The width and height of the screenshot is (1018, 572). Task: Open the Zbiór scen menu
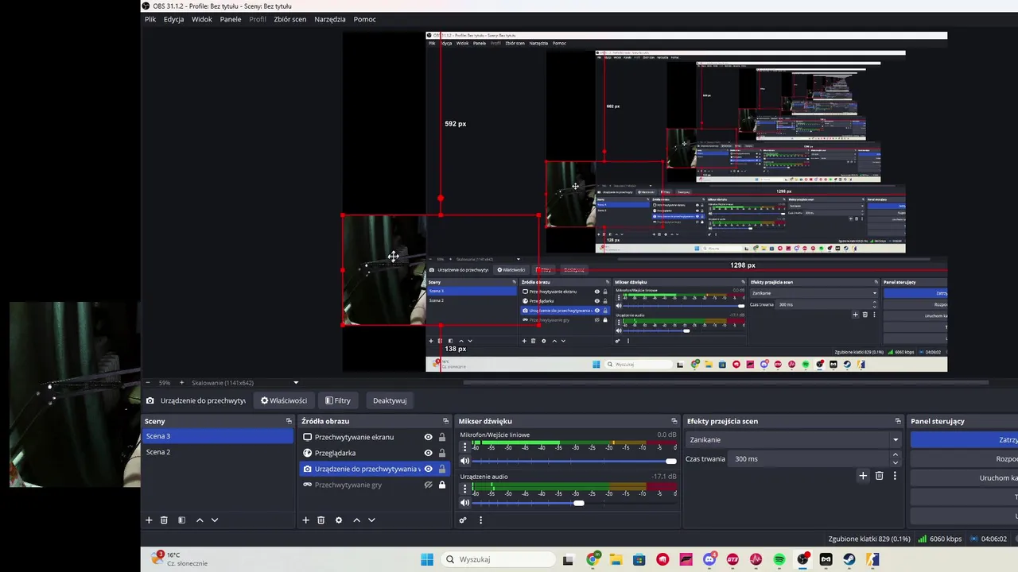(289, 19)
